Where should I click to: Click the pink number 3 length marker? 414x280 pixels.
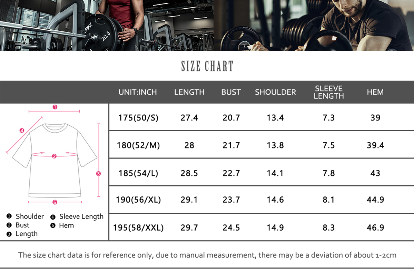pyautogui.click(x=98, y=174)
